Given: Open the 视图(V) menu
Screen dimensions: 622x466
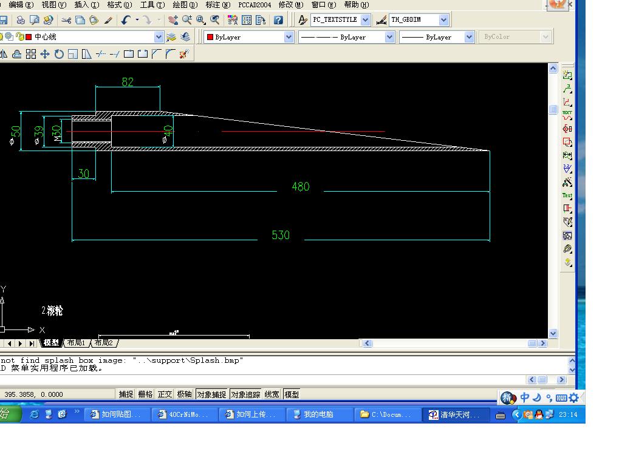Looking at the screenshot, I should click(54, 5).
